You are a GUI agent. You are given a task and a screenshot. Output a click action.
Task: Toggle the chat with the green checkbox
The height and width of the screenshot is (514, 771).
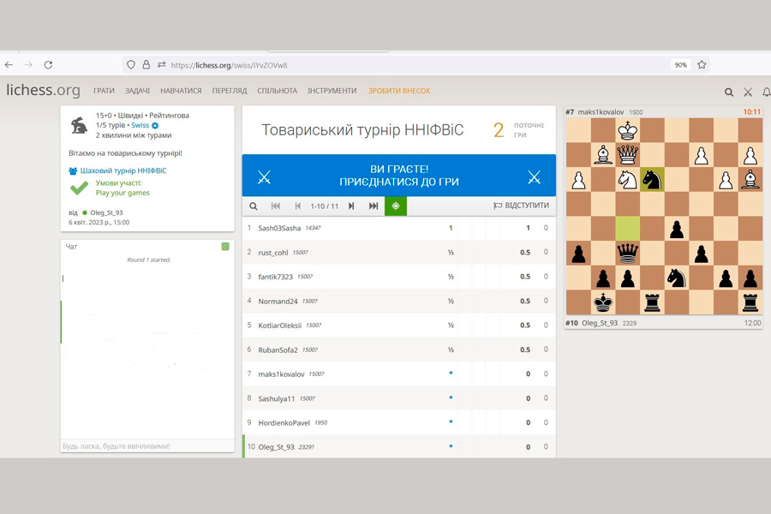coord(225,247)
